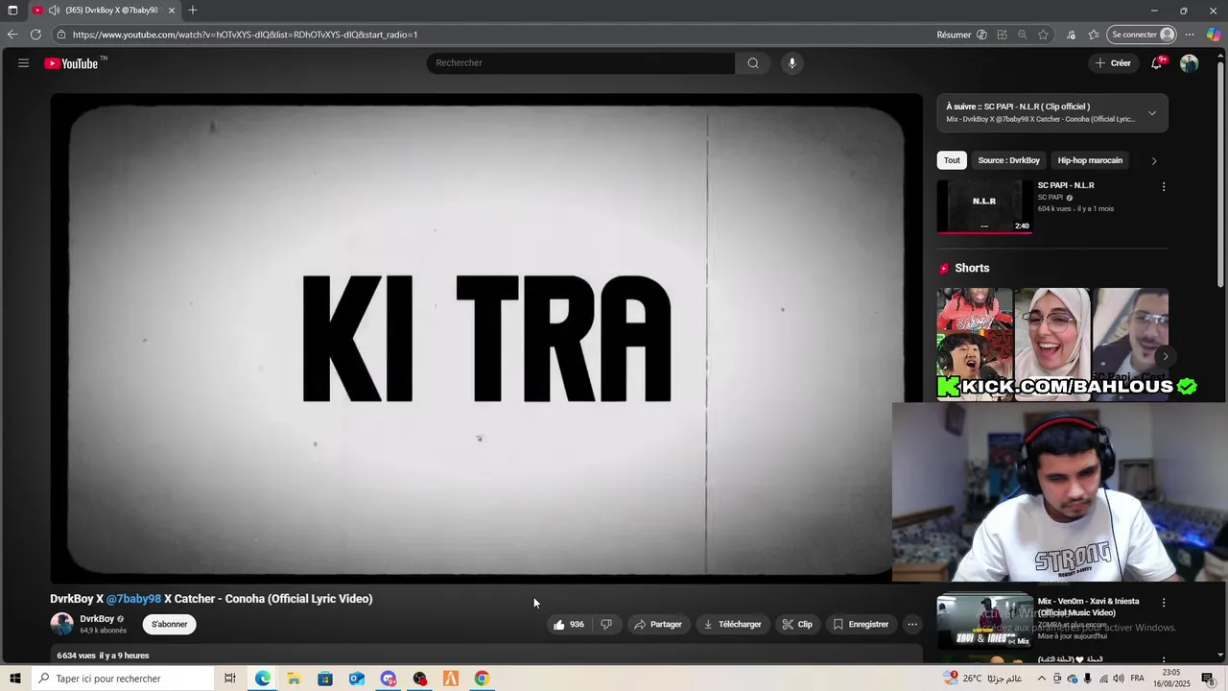Open Microsoft Store from the taskbar

click(325, 679)
